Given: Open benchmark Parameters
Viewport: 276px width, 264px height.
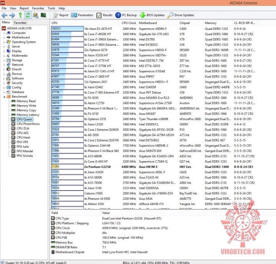Looking at the screenshot, I should [82, 15].
